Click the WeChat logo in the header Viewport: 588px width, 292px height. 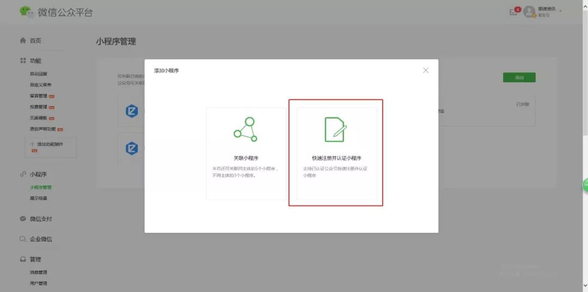click(x=26, y=11)
